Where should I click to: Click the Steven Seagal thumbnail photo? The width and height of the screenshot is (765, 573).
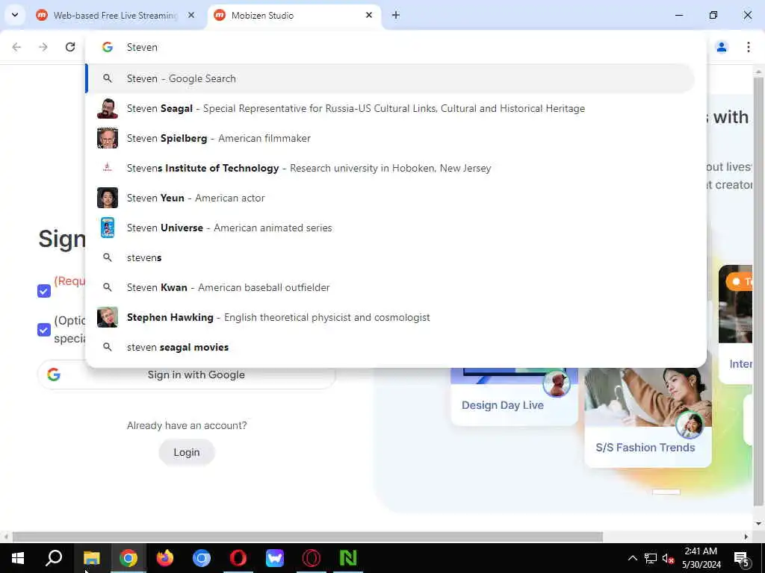pos(108,108)
